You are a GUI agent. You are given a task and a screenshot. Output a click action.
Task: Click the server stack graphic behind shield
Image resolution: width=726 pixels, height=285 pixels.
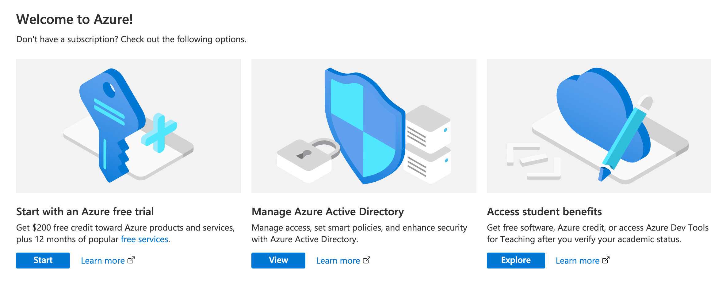pyautogui.click(x=429, y=144)
